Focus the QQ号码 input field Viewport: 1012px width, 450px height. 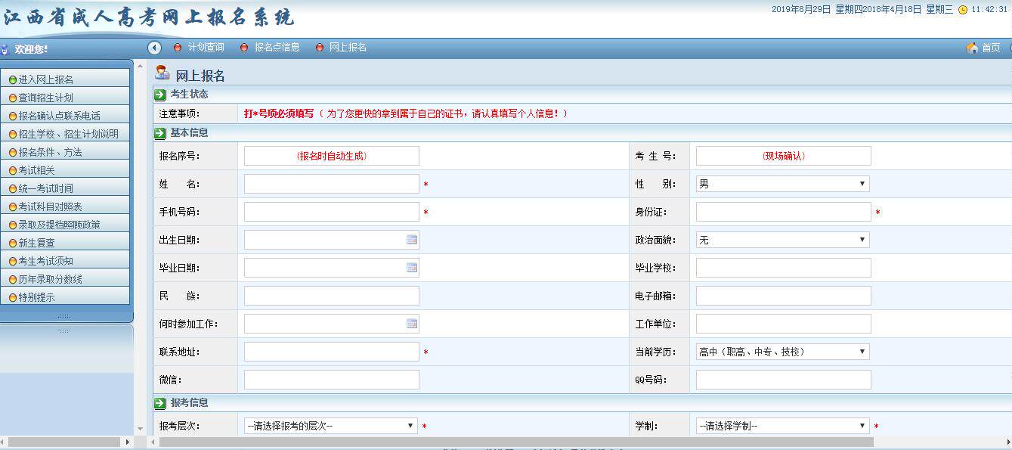coord(783,380)
